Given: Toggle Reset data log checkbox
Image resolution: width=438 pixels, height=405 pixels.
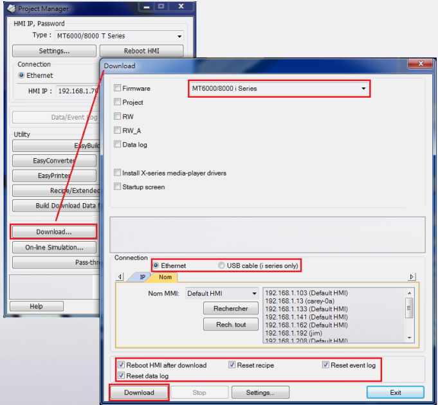Looking at the screenshot, I should 121,375.
